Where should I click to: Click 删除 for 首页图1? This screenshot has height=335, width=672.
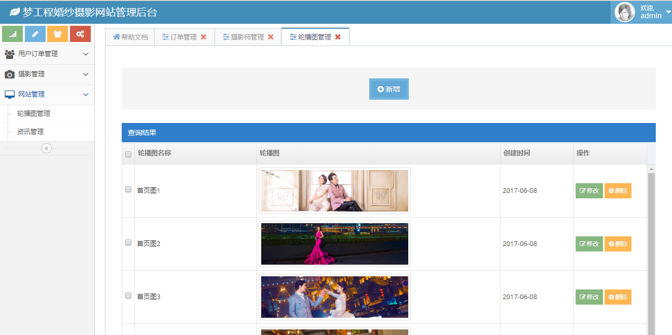click(x=618, y=191)
